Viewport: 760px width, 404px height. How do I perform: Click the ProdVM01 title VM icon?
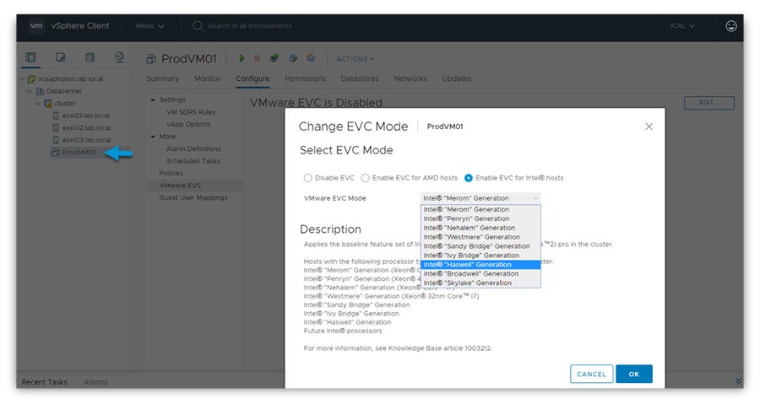pos(151,59)
